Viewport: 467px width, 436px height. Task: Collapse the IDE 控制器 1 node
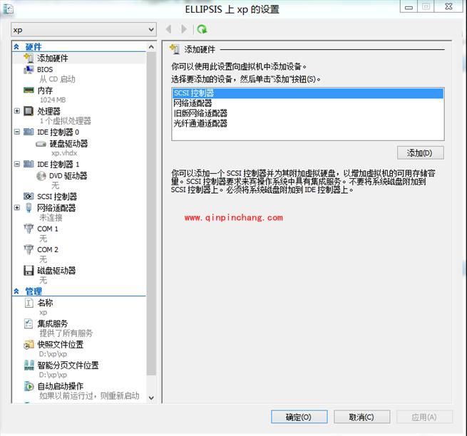click(17, 164)
